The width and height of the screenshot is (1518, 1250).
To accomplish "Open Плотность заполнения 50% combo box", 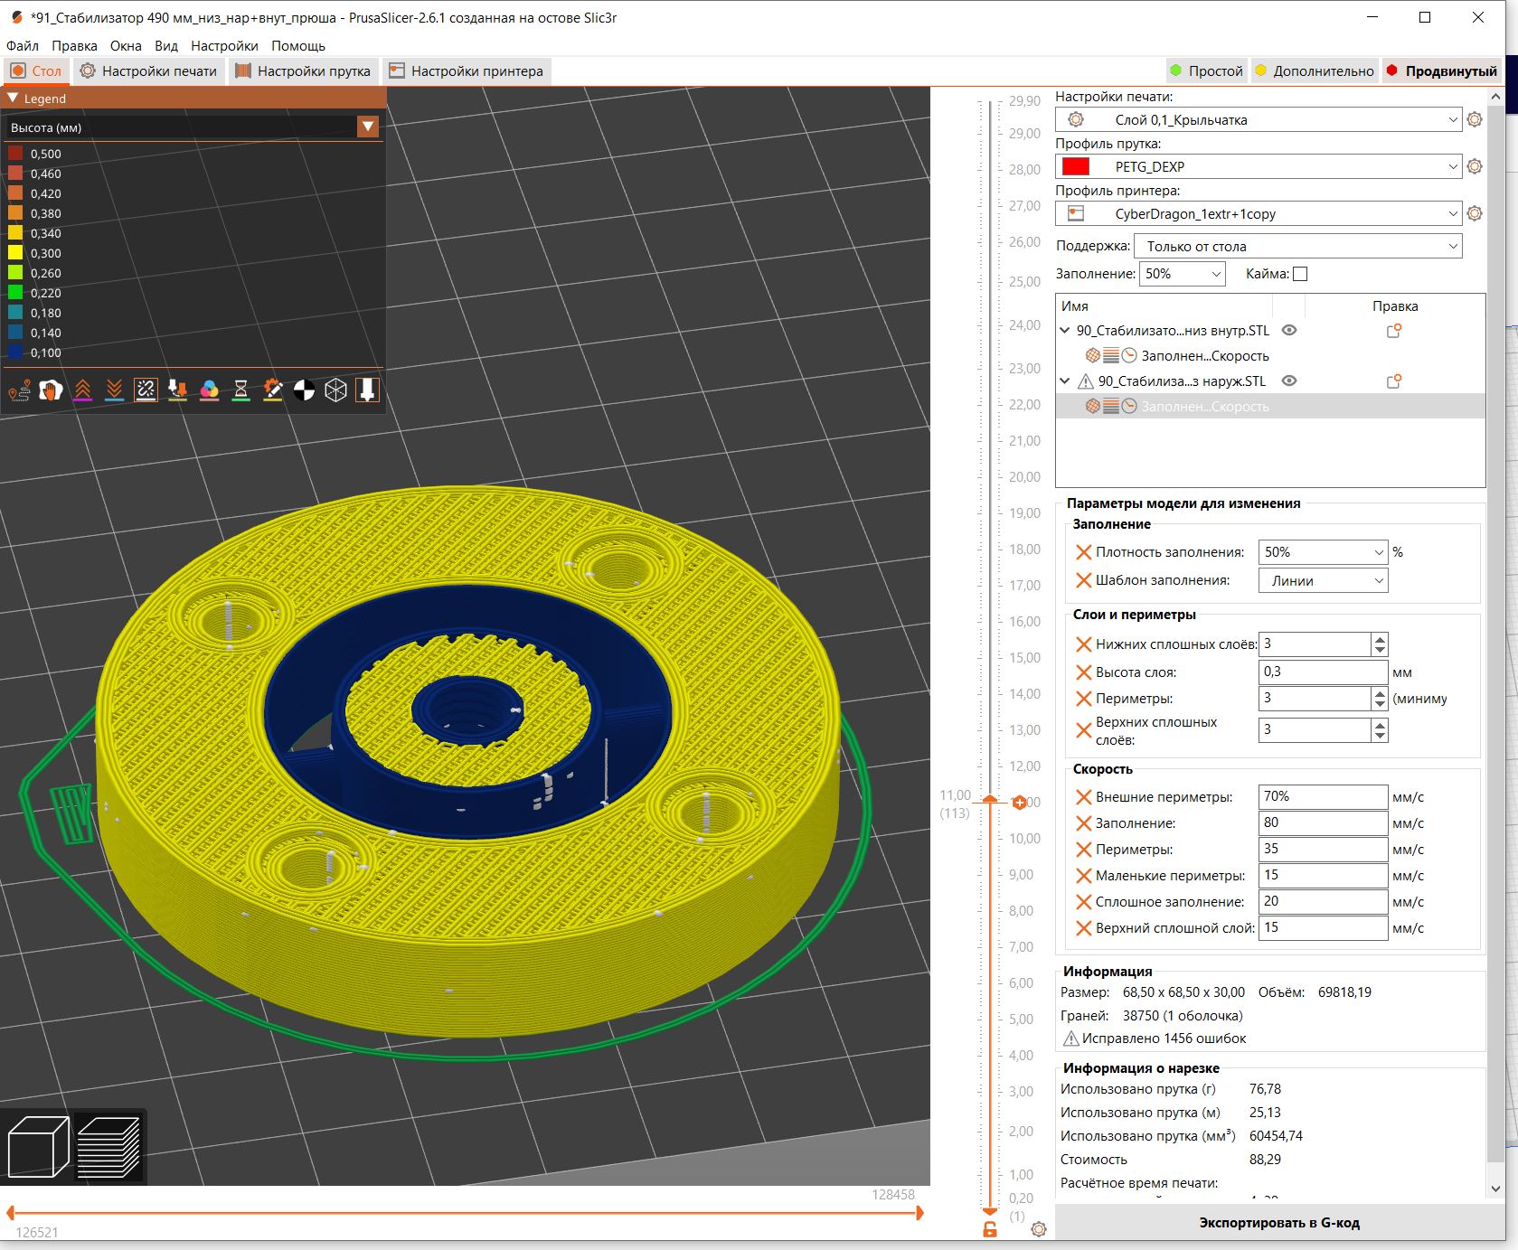I will click(x=1323, y=552).
